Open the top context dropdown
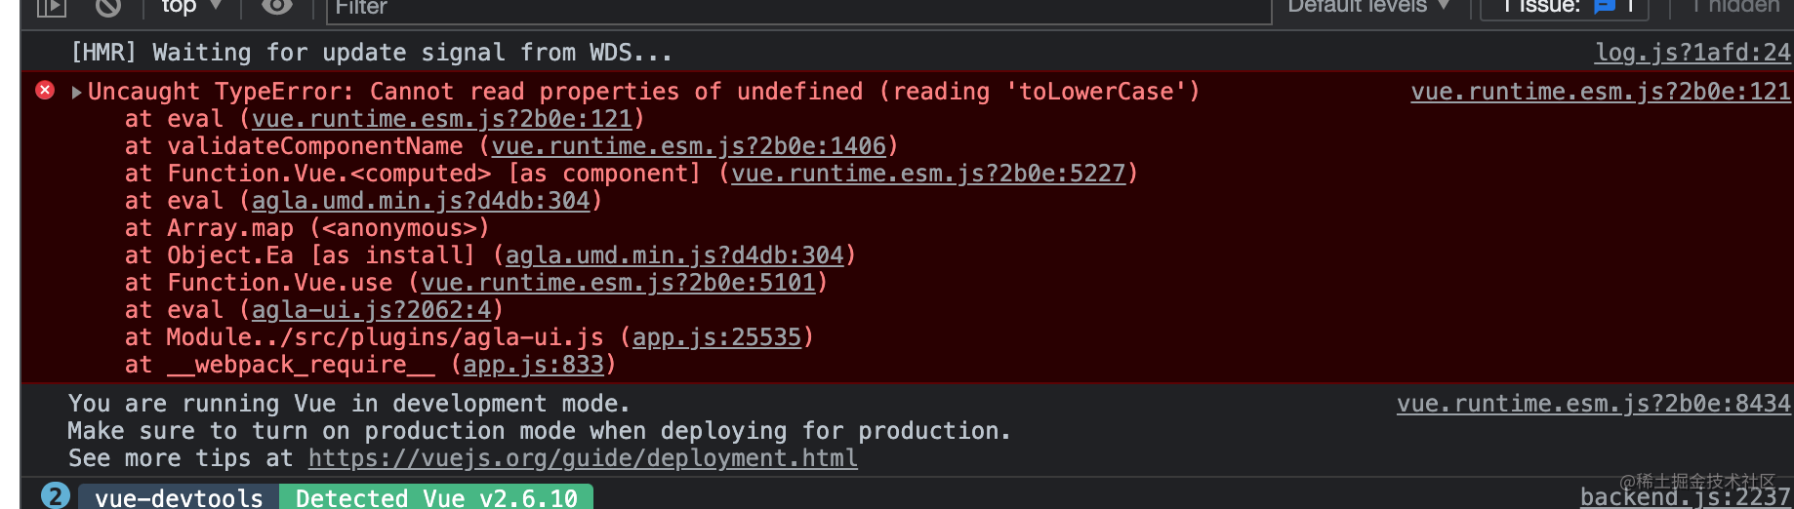Image resolution: width=1794 pixels, height=509 pixels. [x=191, y=7]
